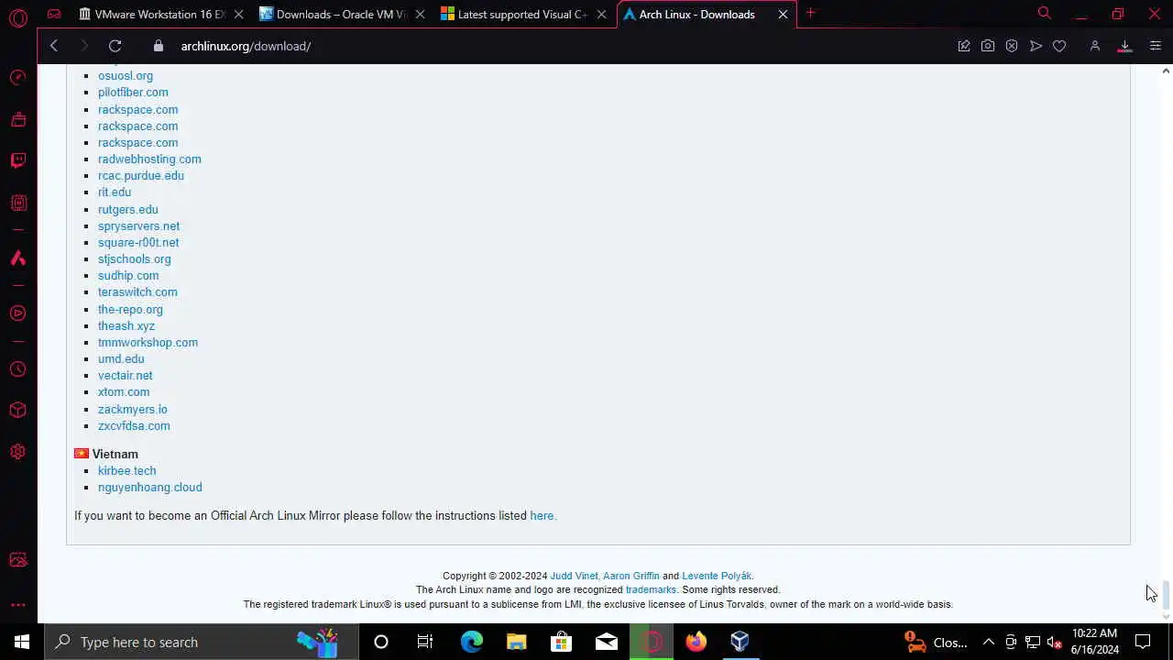1173x660 pixels.
Task: Open rcac.purdue.edu mirror link
Action: (141, 176)
